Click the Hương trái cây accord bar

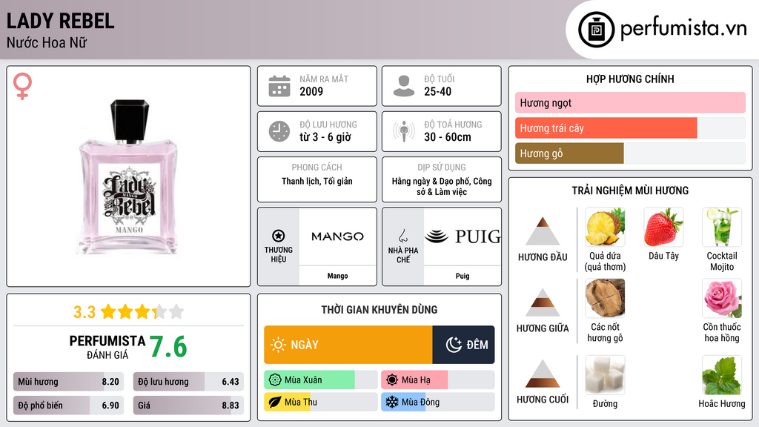tap(630, 128)
